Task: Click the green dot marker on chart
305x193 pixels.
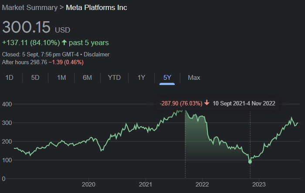Action: point(250,162)
